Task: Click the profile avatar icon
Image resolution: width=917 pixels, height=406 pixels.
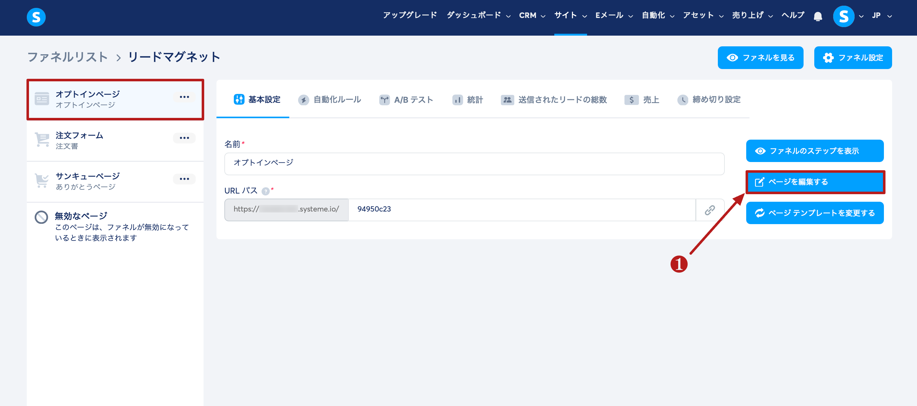Action: coord(843,16)
